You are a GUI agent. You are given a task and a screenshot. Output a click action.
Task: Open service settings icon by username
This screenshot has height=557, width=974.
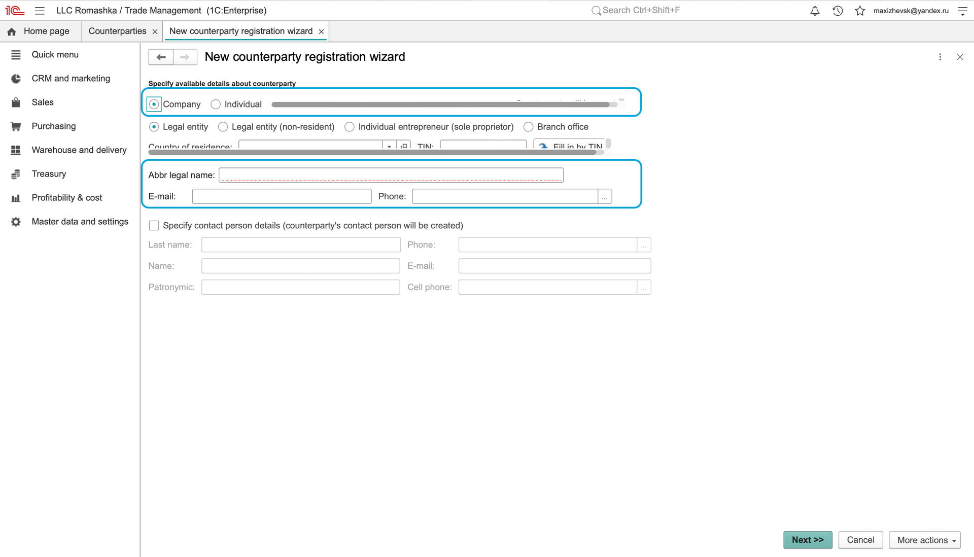pyautogui.click(x=962, y=11)
